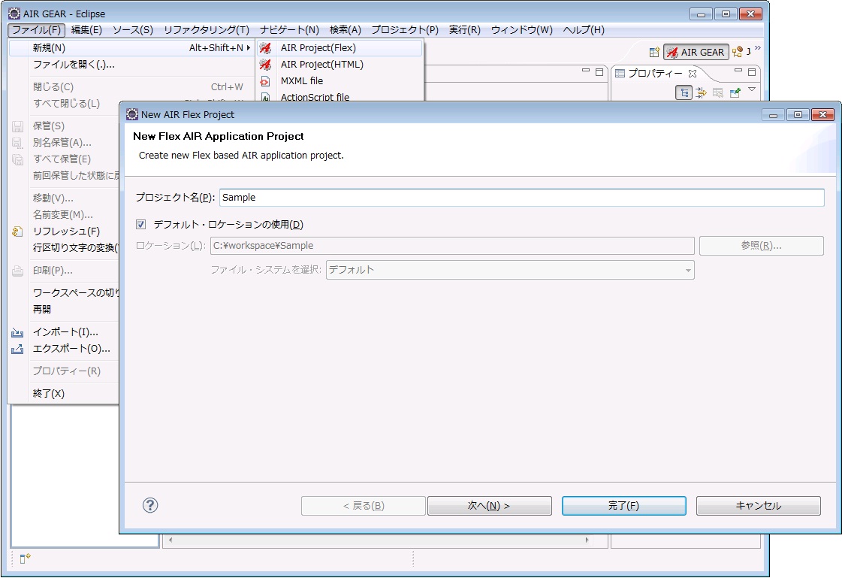Expand the 新規(N) submenu entry
Screen dimensions: 842x578
[x=131, y=48]
